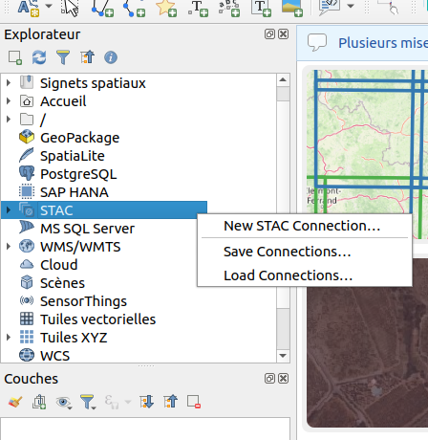
Task: Expand the root slash folder node
Action: pos(9,120)
